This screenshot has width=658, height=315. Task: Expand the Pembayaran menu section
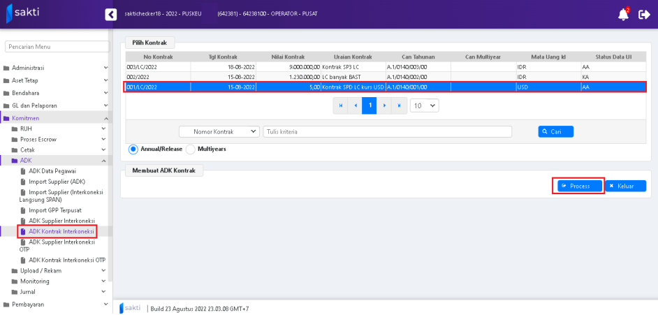(x=54, y=305)
